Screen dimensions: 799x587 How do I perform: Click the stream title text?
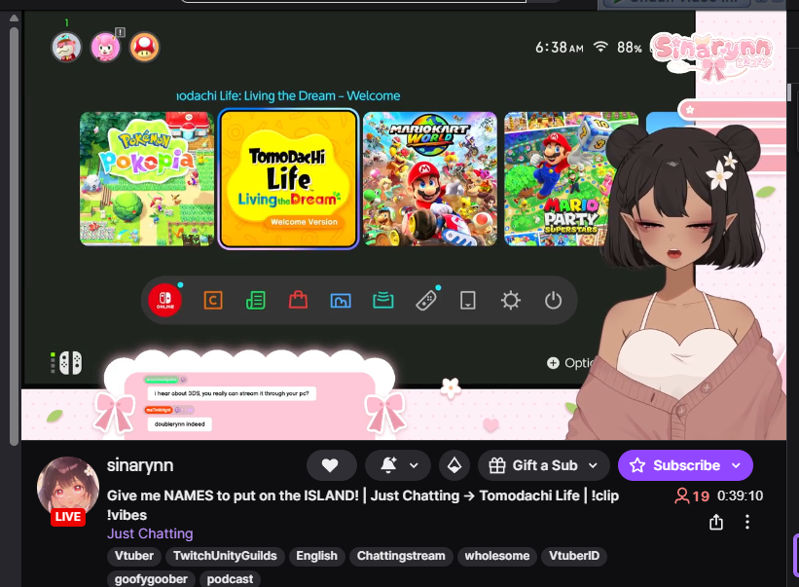362,505
